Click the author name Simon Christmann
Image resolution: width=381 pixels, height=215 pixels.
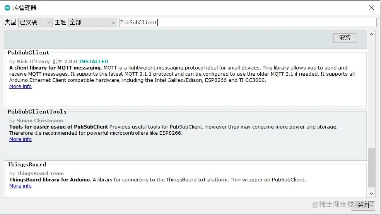(39, 120)
